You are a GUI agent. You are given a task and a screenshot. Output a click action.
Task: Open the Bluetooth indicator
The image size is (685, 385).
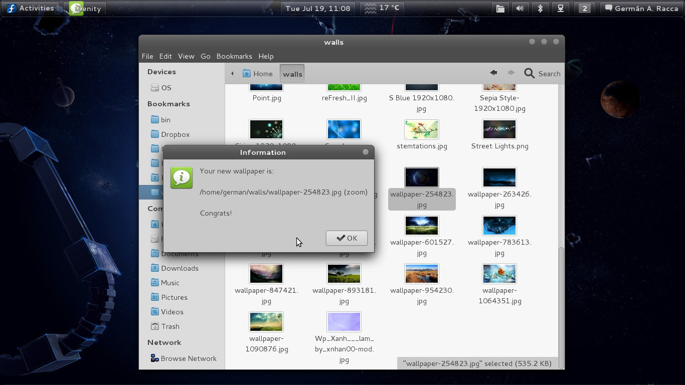(540, 8)
